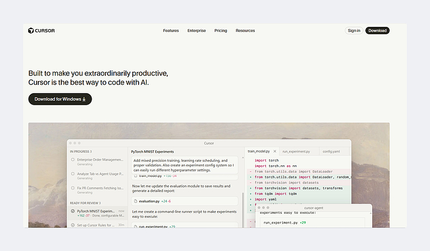Click the Cursor logo in the header
This screenshot has height=251, width=430.
tap(41, 30)
